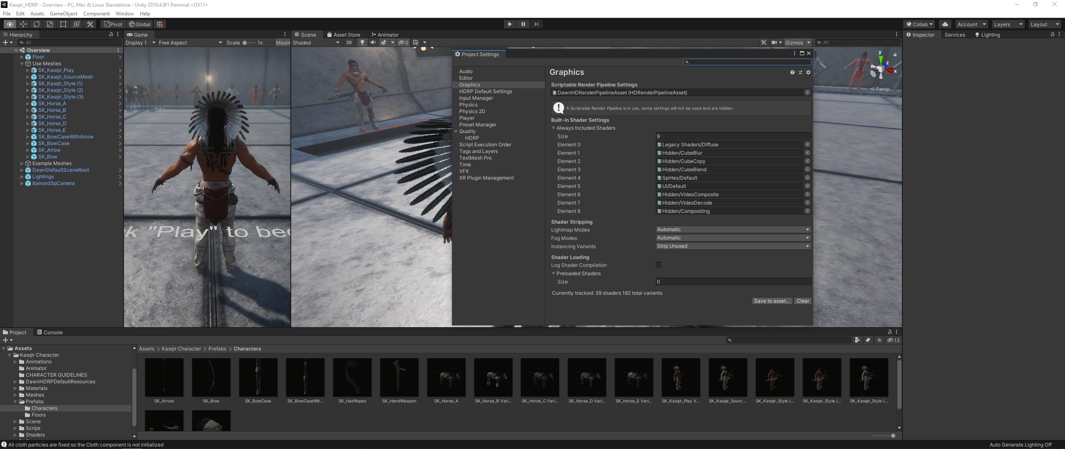Open Graphics preset selector icon
Viewport: 1065px width, 449px height.
(x=800, y=72)
